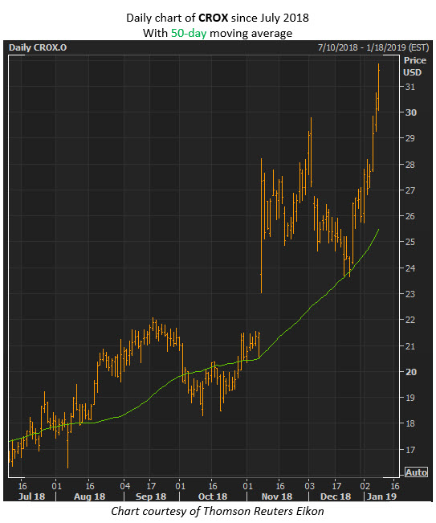
Task: Click the bold 20 price label
Action: pyautogui.click(x=410, y=372)
